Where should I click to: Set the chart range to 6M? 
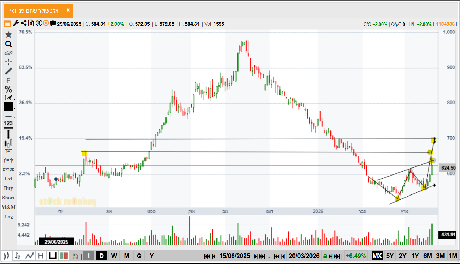(428, 256)
